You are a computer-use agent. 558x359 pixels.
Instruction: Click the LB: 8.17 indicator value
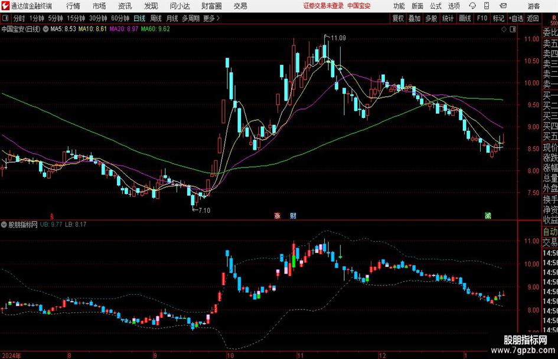[76, 224]
